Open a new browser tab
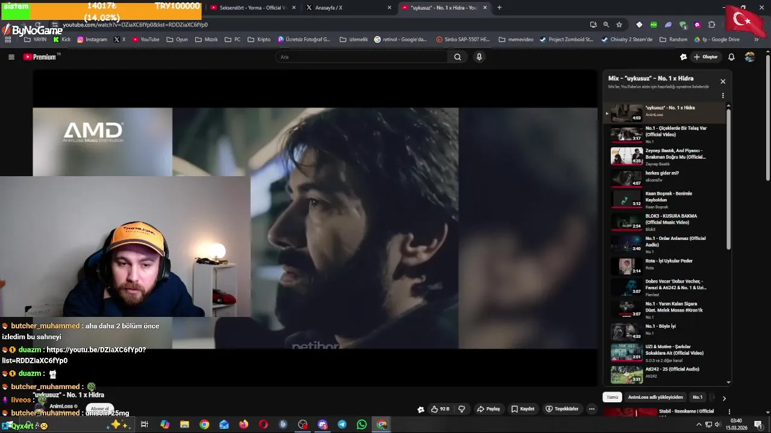This screenshot has width=771, height=433. point(499,8)
